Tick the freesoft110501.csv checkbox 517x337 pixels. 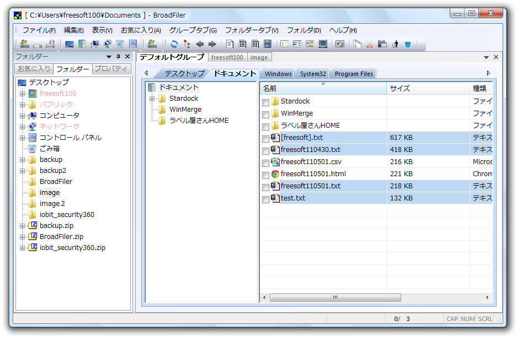pos(265,163)
